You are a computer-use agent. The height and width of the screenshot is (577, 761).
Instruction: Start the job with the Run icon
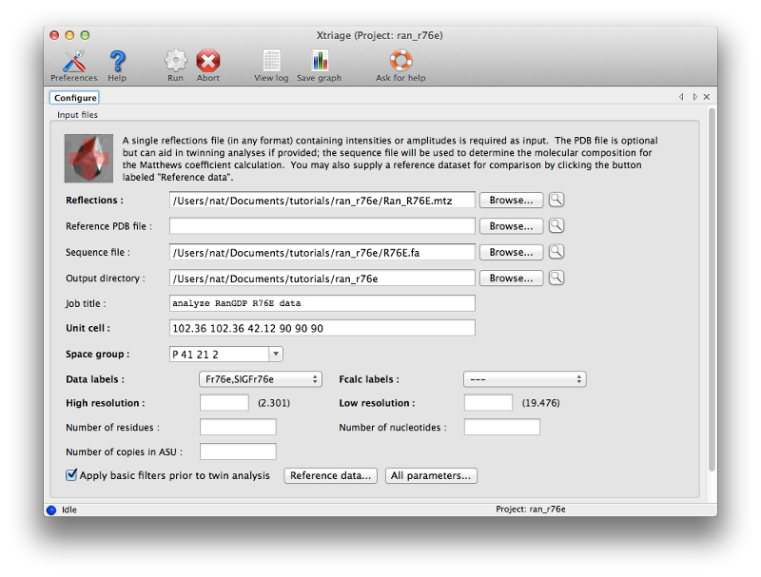pyautogui.click(x=175, y=62)
